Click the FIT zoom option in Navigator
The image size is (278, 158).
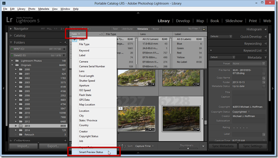43,29
